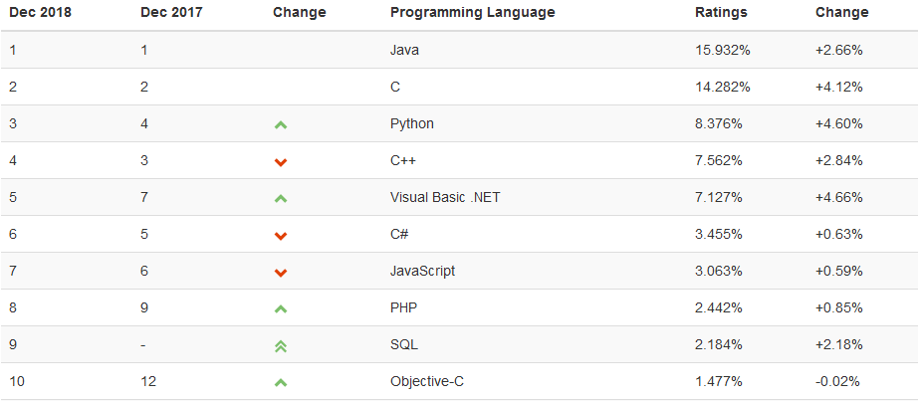
Task: Click red down arrow in C++ row
Action: [281, 162]
